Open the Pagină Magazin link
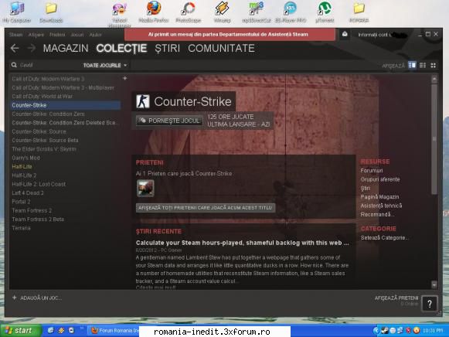The height and width of the screenshot is (337, 449). [x=379, y=197]
